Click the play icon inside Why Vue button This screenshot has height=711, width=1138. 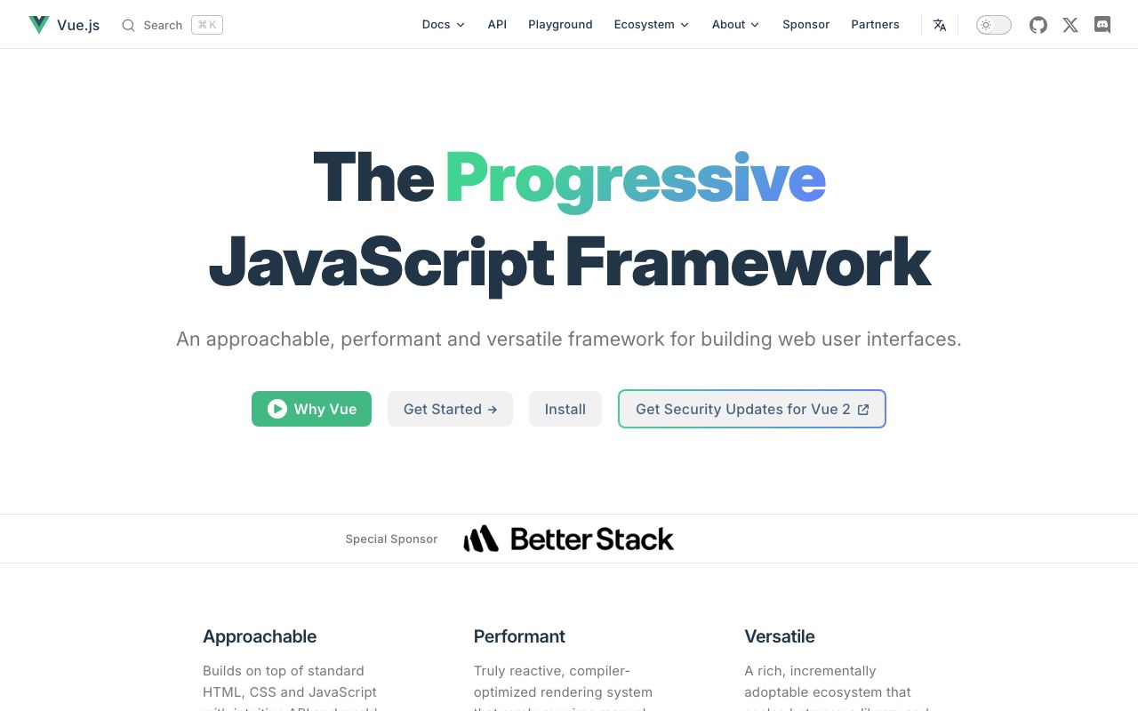point(277,409)
